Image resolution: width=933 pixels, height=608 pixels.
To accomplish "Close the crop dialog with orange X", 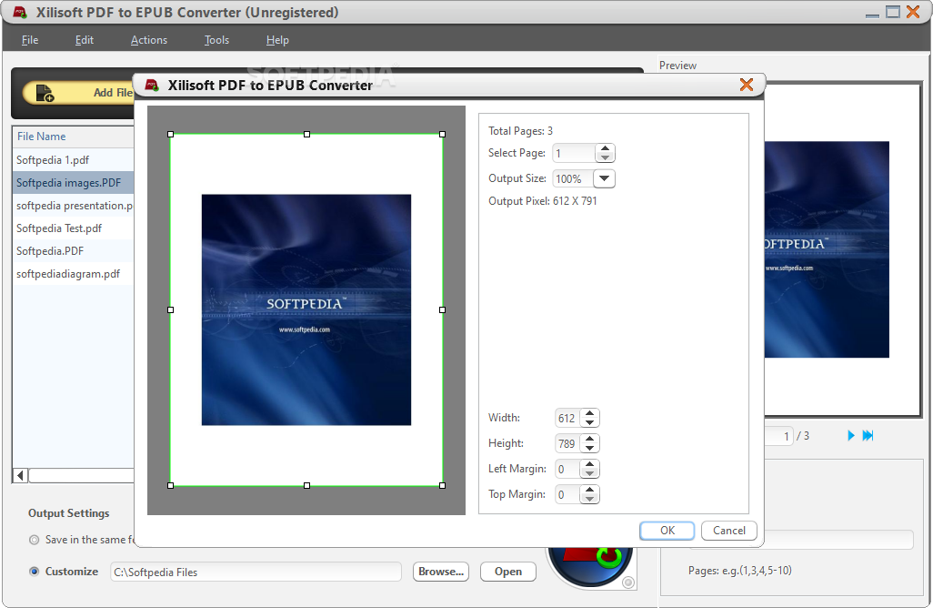I will 747,85.
